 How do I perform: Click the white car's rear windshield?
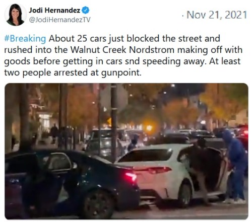[x=145, y=156]
